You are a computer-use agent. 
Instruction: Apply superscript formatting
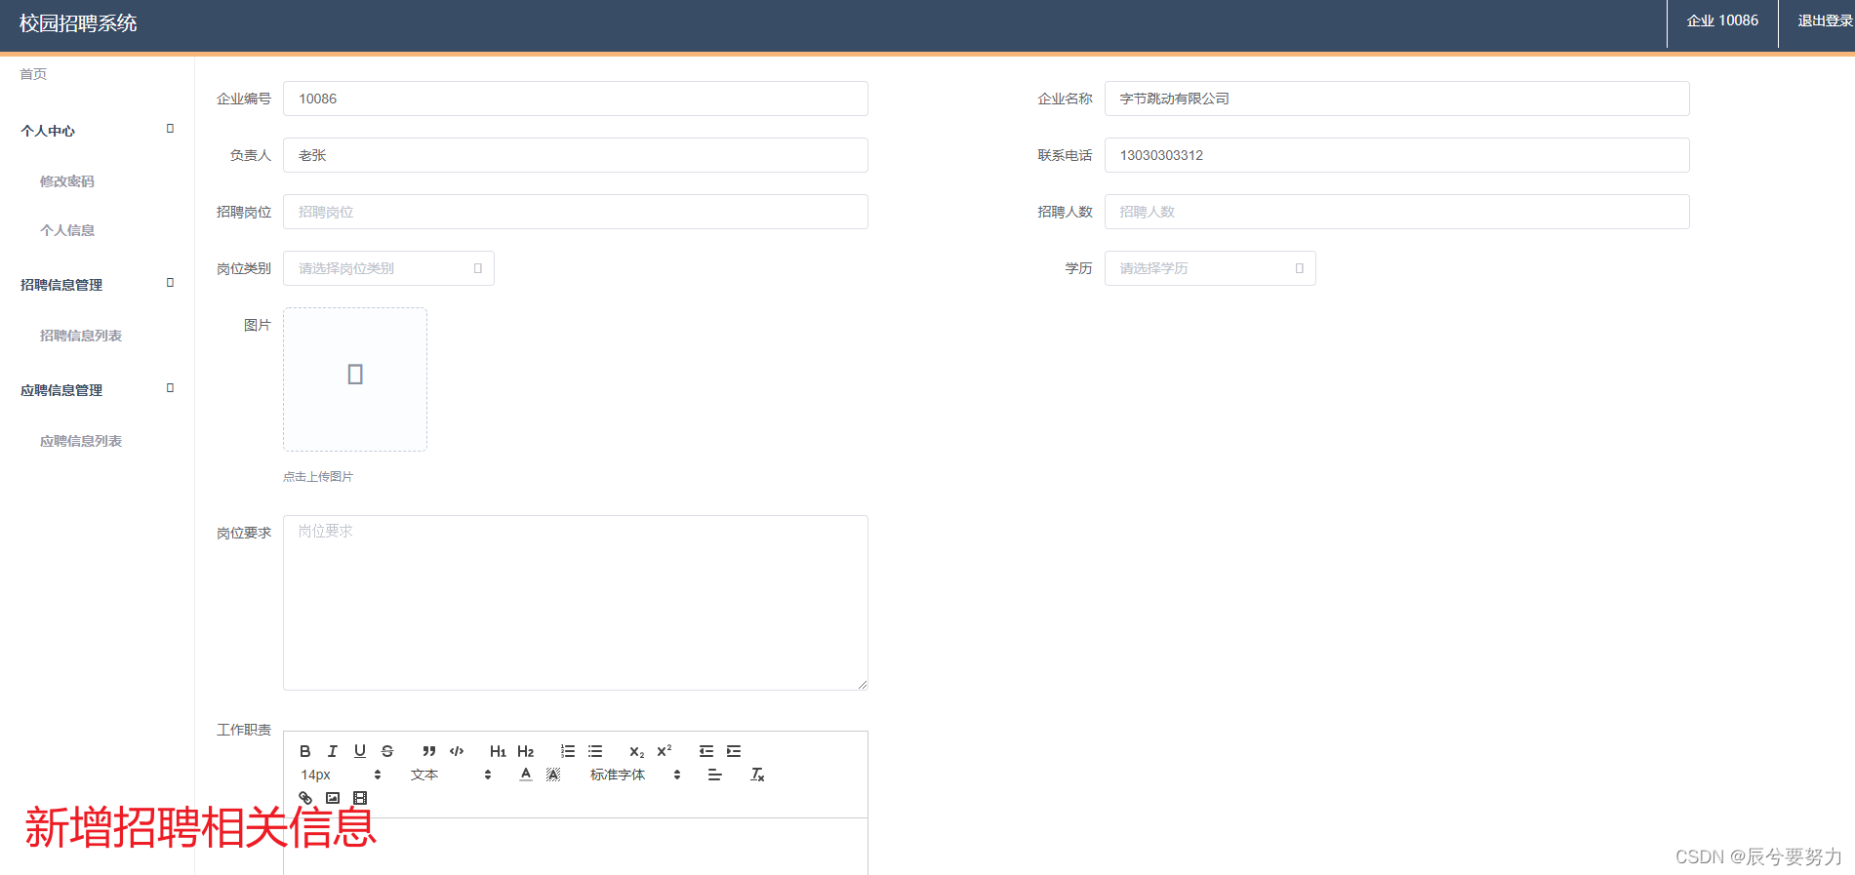tap(665, 751)
